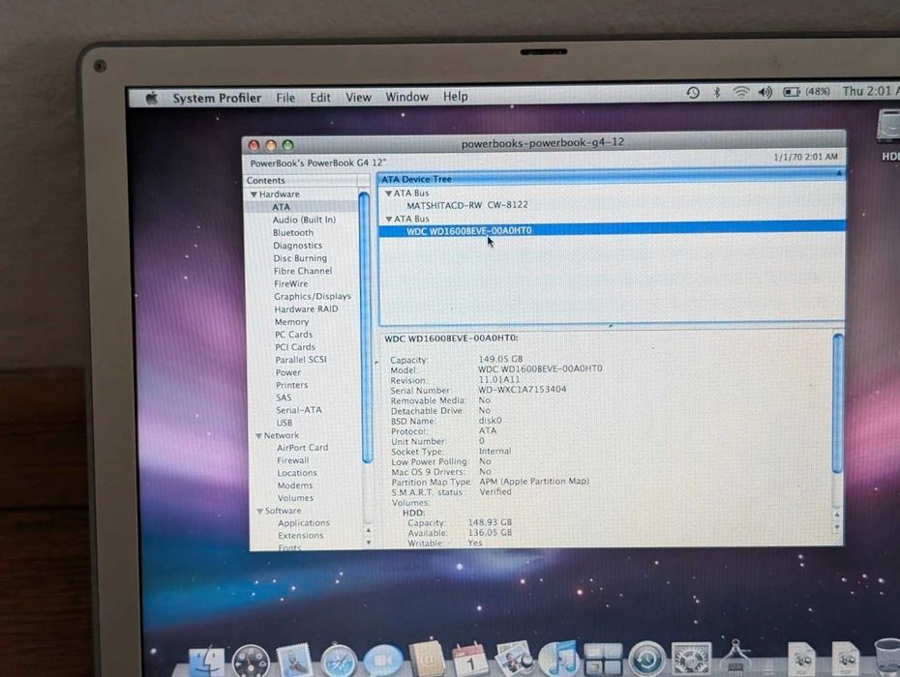Select PC Cards item
900x677 pixels.
point(293,335)
